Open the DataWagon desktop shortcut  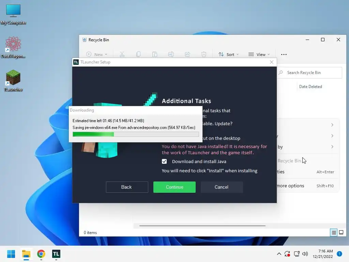point(13,47)
